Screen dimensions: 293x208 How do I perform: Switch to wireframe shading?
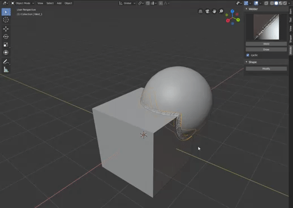click(x=272, y=3)
